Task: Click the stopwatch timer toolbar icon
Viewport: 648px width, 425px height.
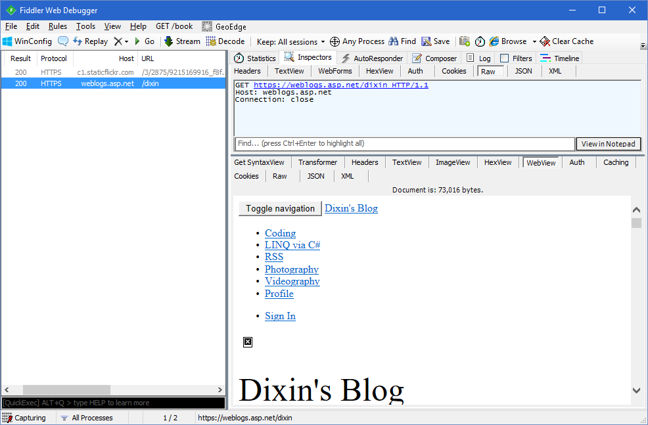Action: [x=480, y=41]
